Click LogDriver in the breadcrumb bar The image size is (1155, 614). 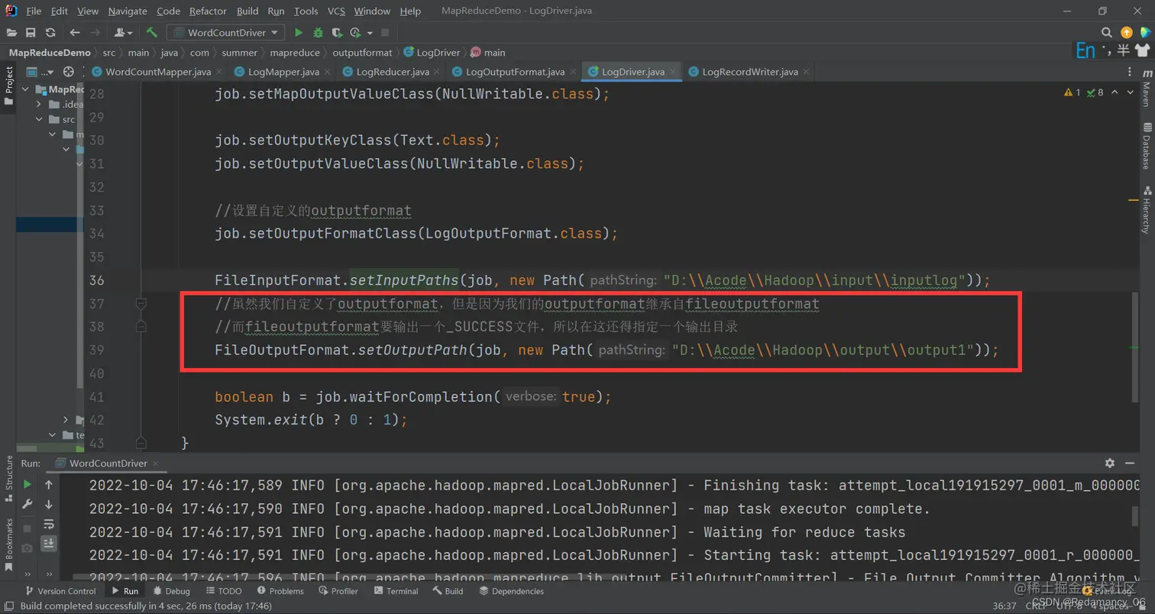click(432, 53)
